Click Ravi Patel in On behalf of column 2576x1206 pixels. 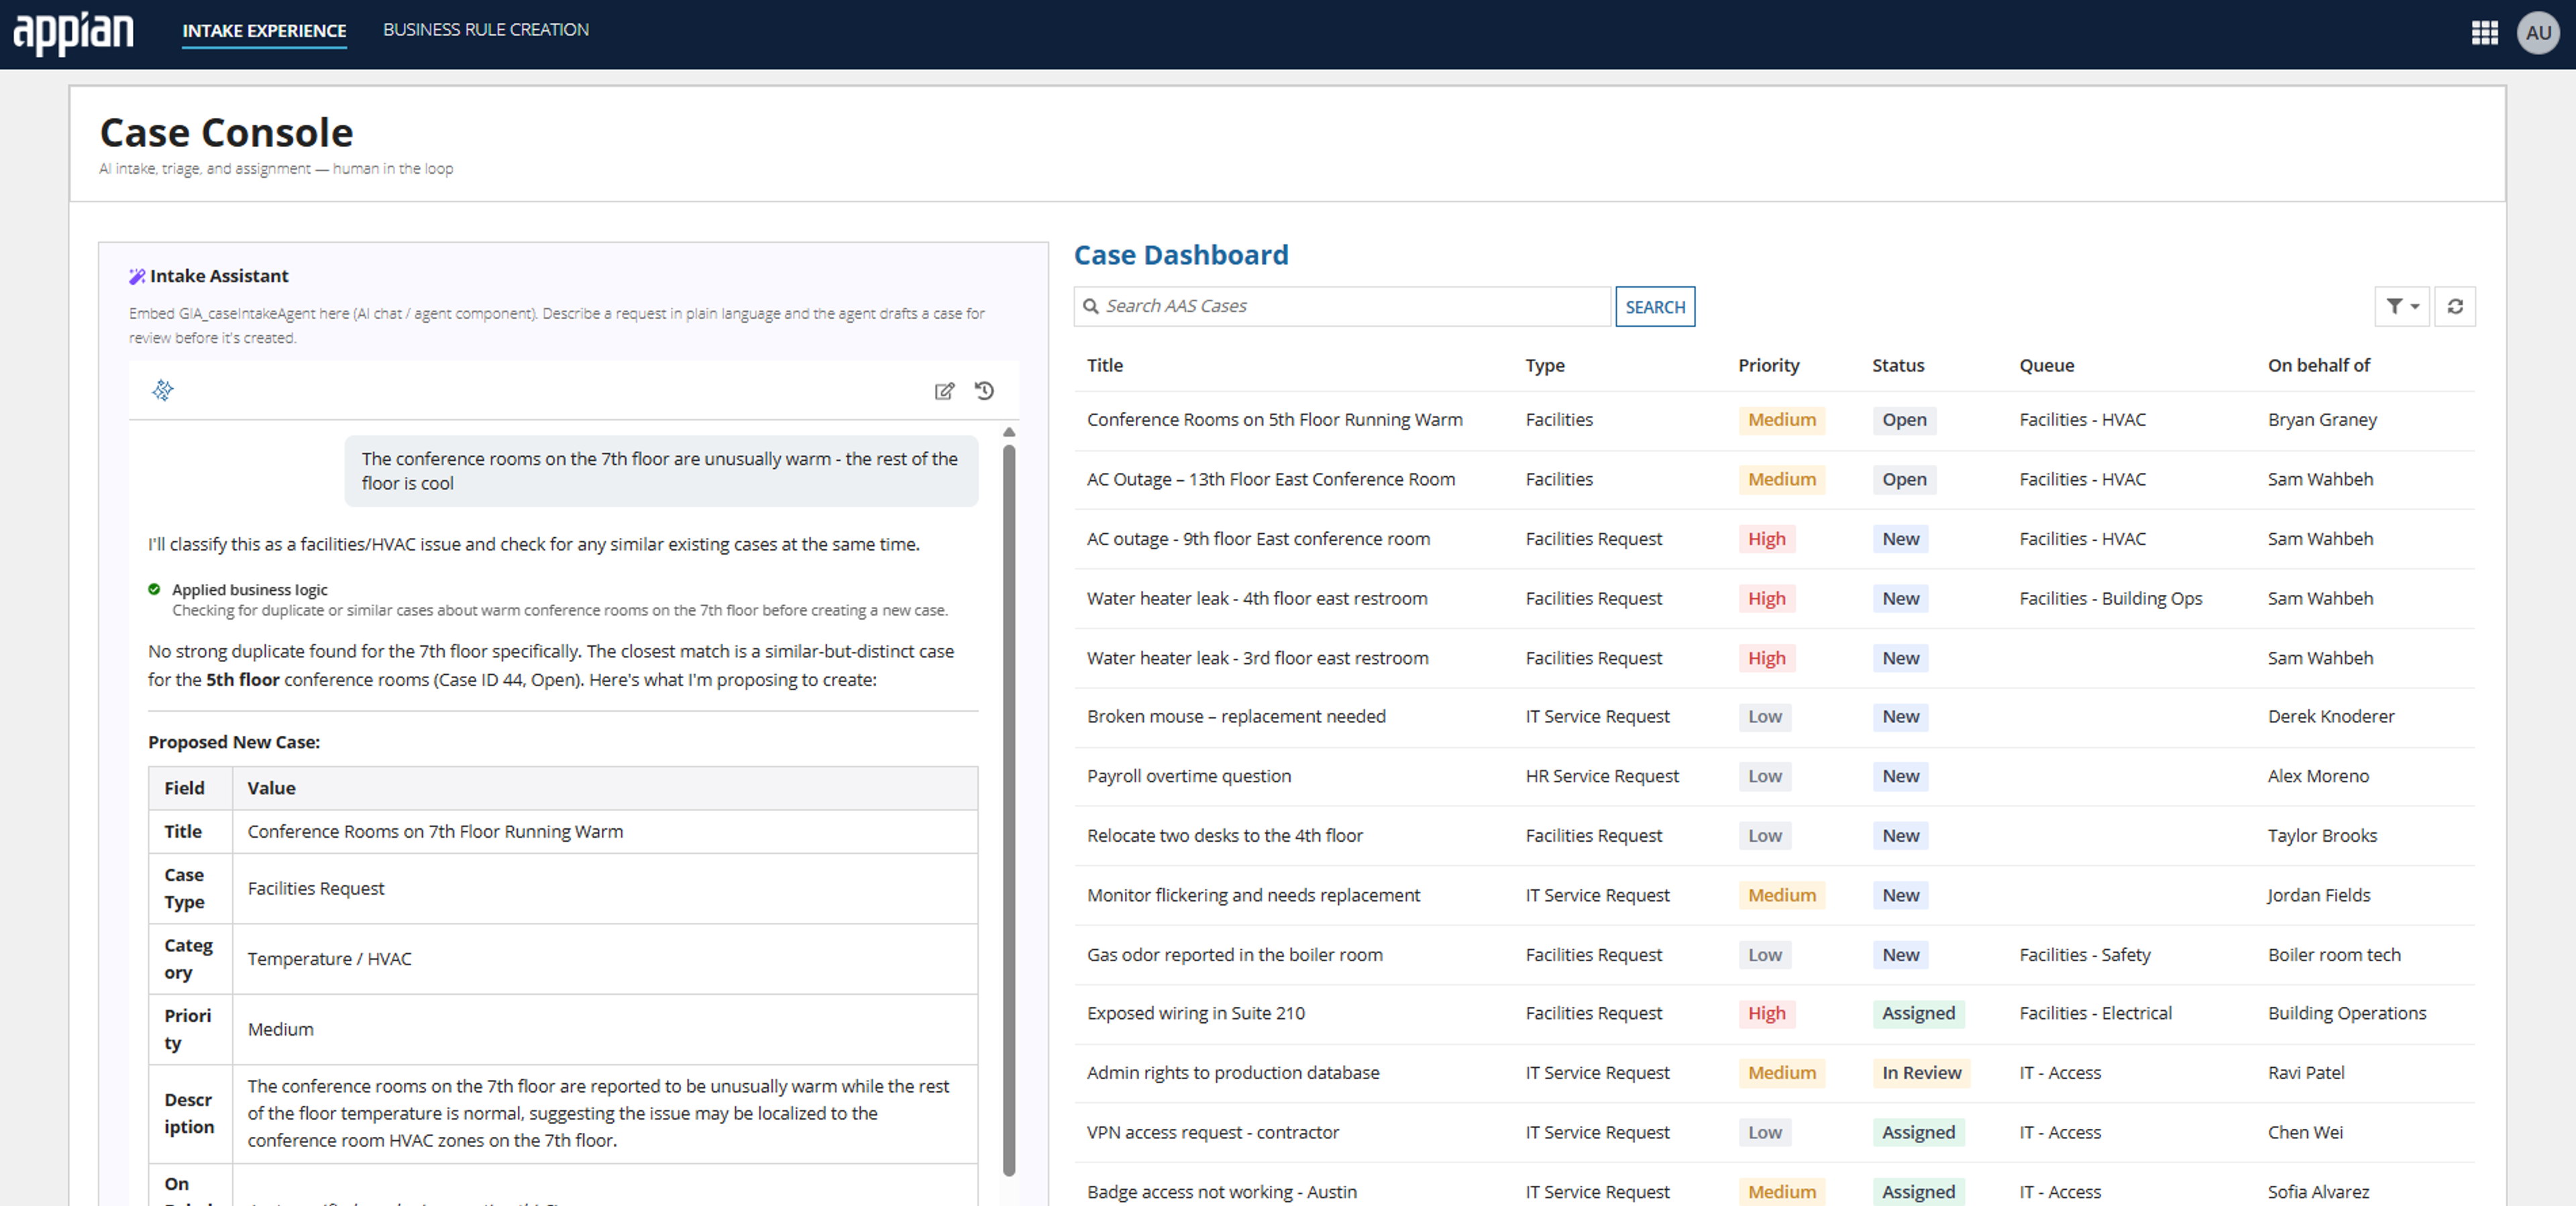2306,1073
